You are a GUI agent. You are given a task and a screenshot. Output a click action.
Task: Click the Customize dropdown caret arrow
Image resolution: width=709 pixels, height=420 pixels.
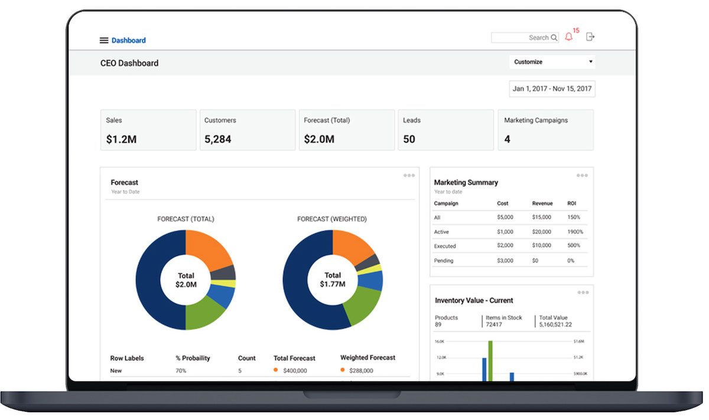[x=590, y=61]
